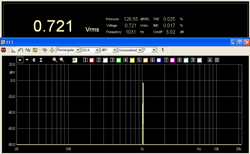Click the overlay A button

[x=210, y=60]
